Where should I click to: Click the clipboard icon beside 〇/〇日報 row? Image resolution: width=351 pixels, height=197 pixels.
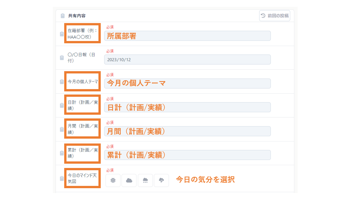(x=62, y=58)
